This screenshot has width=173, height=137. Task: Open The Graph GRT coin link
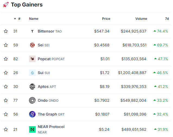(x=51, y=114)
